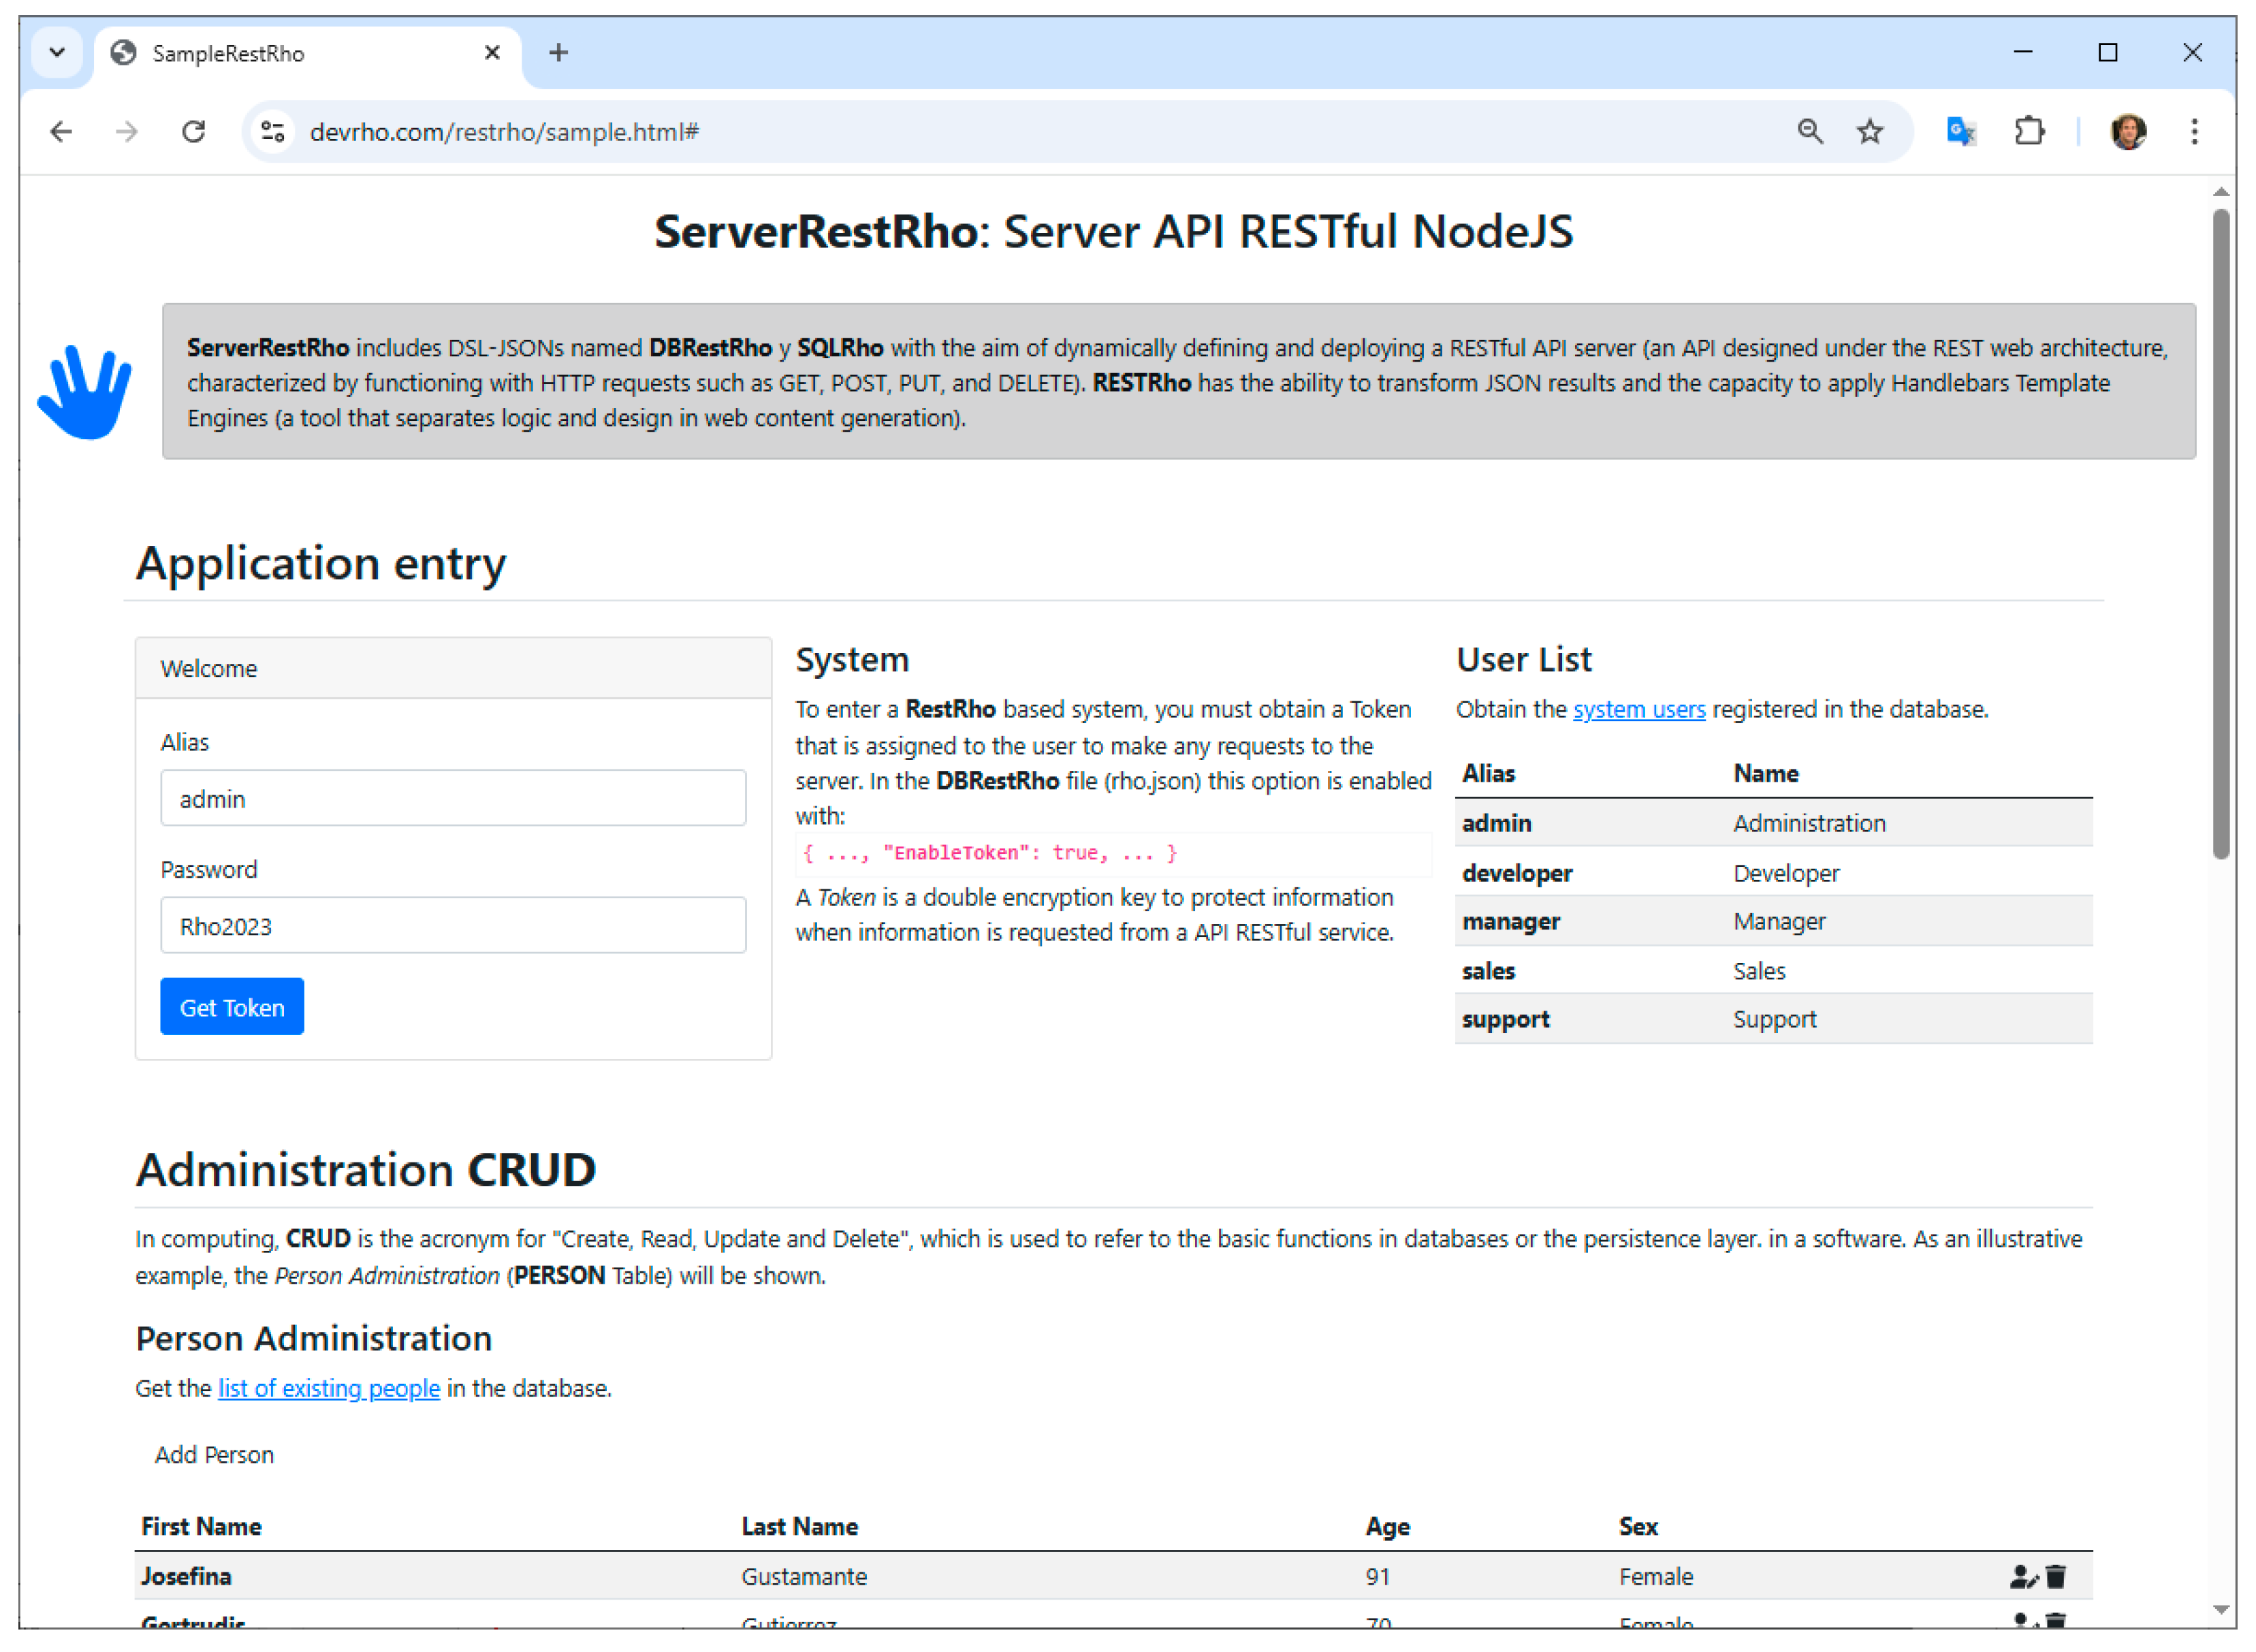Image resolution: width=2256 pixels, height=1652 pixels.
Task: Click the Administration CRUD heading
Action: click(366, 1169)
